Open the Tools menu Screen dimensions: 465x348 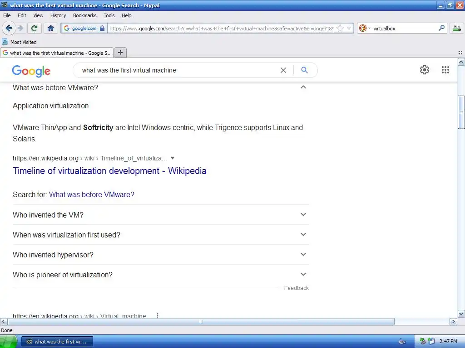click(109, 15)
